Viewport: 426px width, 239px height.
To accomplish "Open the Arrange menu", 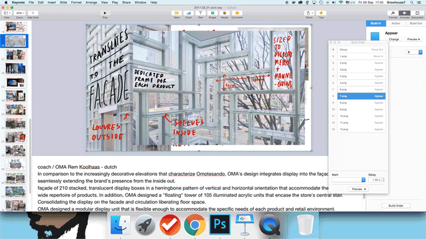I will [x=91, y=2].
